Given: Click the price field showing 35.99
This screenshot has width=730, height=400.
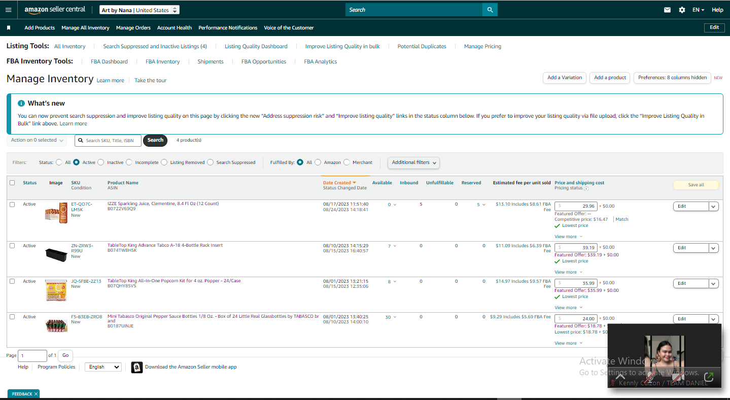Looking at the screenshot, I should (576, 283).
